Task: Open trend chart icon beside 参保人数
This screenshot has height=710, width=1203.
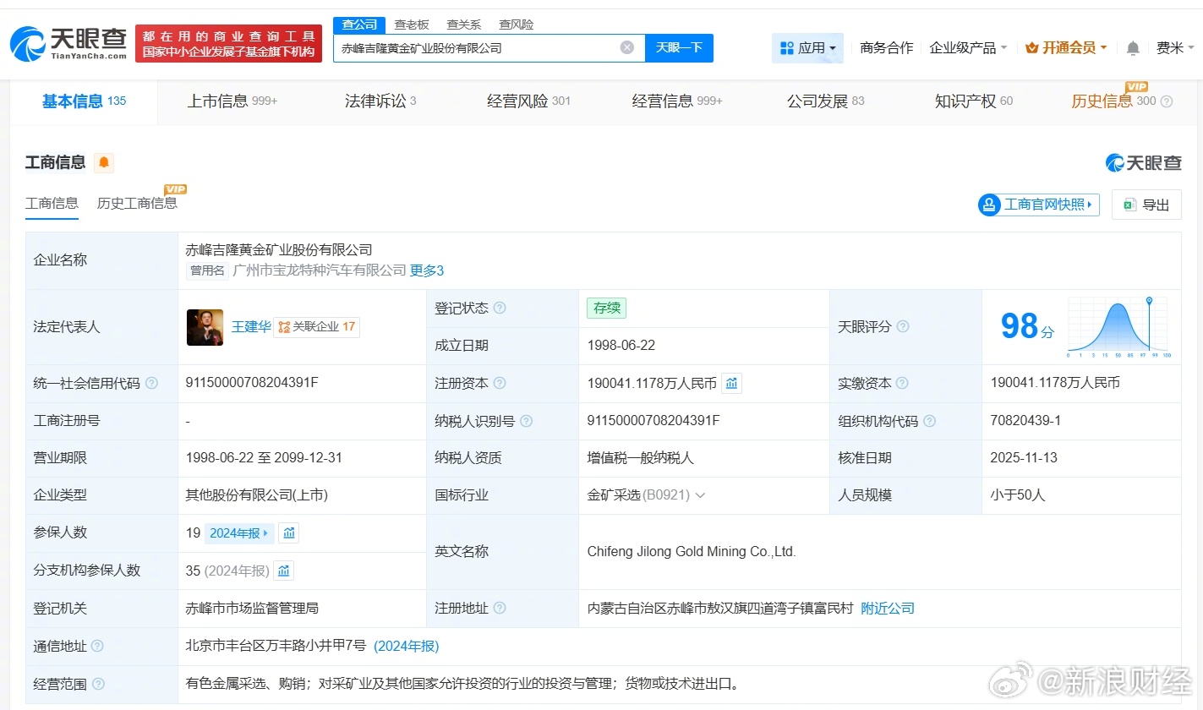Action: tap(289, 532)
